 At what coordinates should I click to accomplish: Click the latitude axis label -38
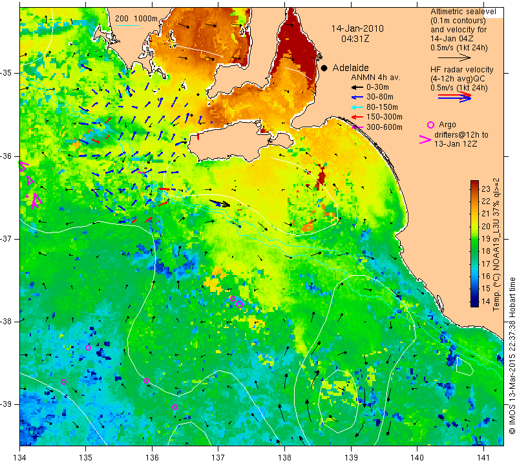(x=6, y=321)
